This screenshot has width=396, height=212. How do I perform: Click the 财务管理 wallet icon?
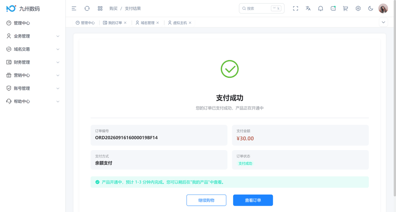click(9, 62)
